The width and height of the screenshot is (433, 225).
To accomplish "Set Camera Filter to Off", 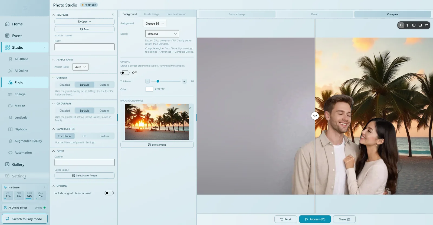I will (84, 136).
